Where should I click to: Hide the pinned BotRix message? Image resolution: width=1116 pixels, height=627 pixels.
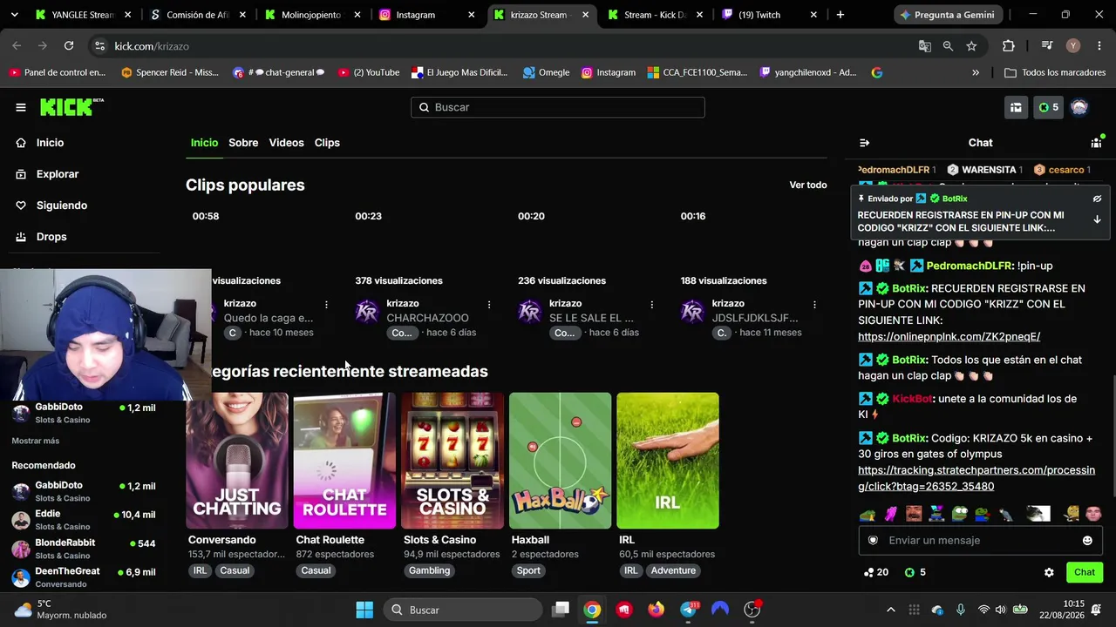click(x=1097, y=199)
